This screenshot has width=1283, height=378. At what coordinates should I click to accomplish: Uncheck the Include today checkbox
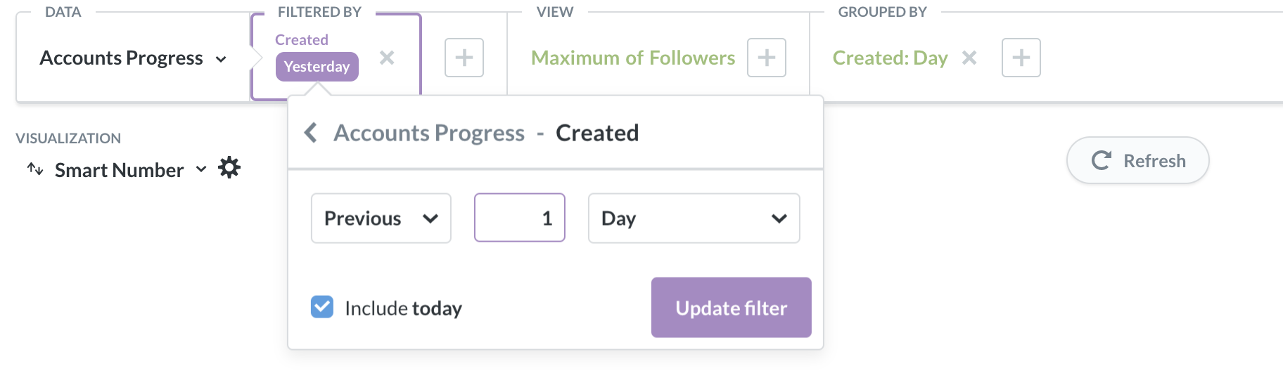322,307
